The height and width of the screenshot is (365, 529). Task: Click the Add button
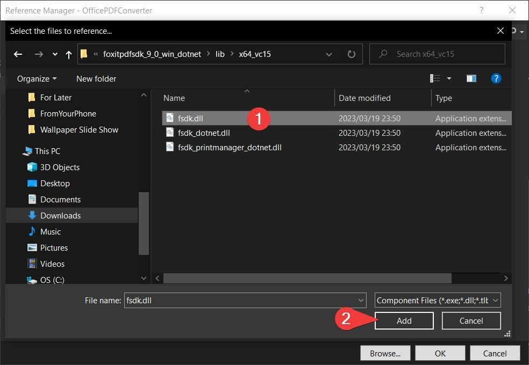404,320
